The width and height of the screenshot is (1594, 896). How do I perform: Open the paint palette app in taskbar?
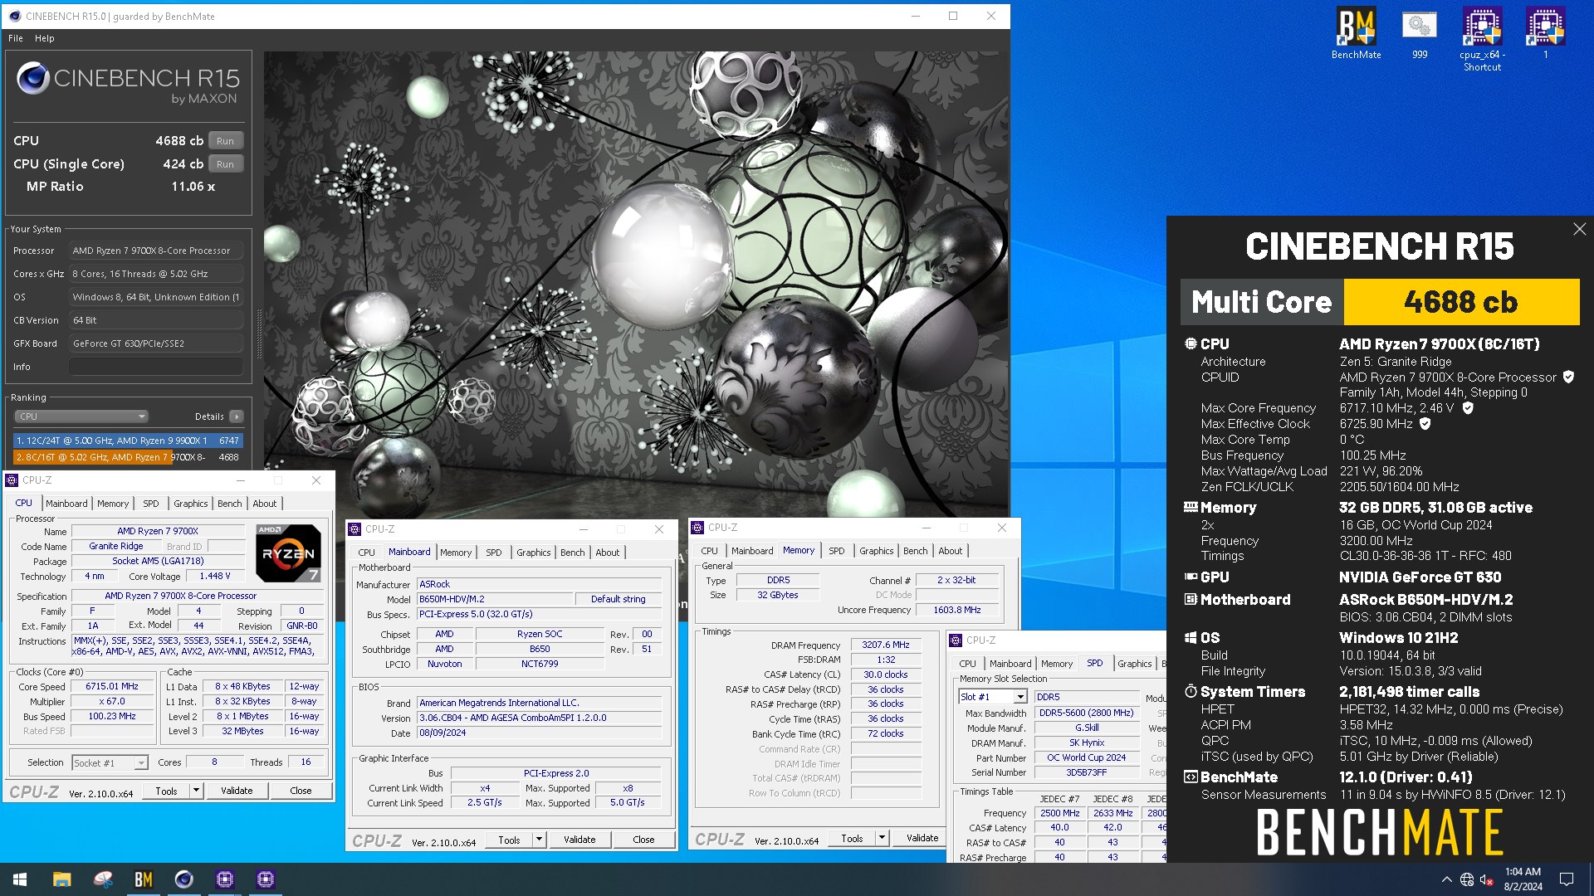coord(103,879)
